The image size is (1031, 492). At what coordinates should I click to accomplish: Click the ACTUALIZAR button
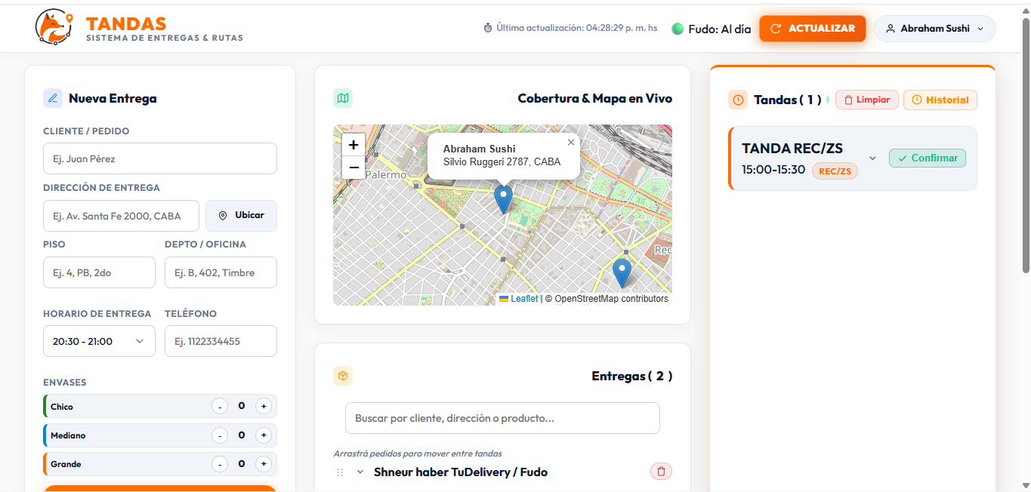click(813, 29)
